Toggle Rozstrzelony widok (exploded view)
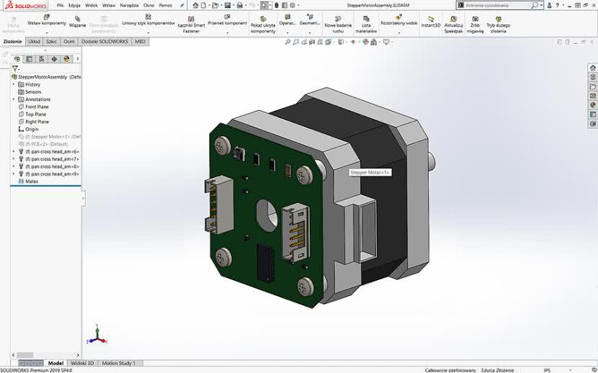 click(398, 16)
